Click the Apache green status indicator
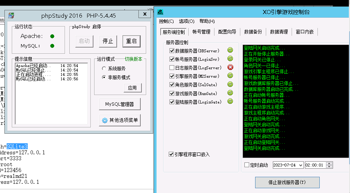This screenshot has height=193, width=350. pos(52,36)
